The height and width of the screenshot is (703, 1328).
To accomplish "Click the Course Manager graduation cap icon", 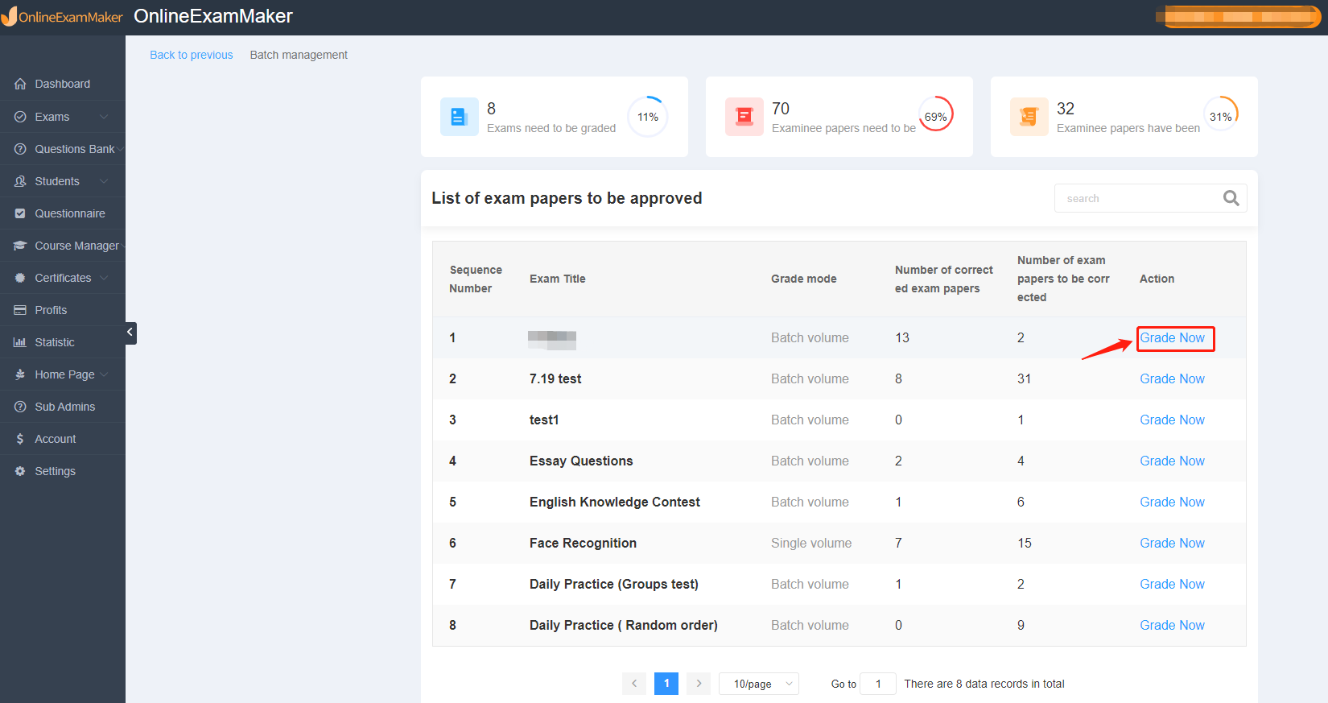I will point(20,246).
